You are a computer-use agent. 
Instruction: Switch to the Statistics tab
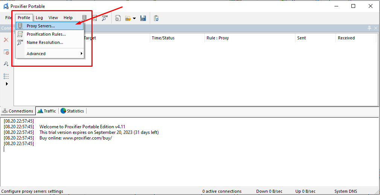tap(73, 111)
